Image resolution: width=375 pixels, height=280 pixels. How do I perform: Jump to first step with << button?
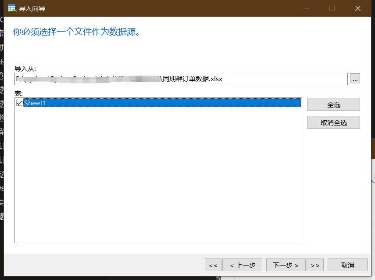tap(213, 265)
